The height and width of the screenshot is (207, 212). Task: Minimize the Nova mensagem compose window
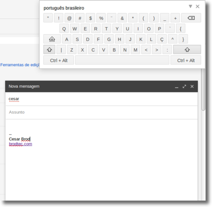click(176, 87)
